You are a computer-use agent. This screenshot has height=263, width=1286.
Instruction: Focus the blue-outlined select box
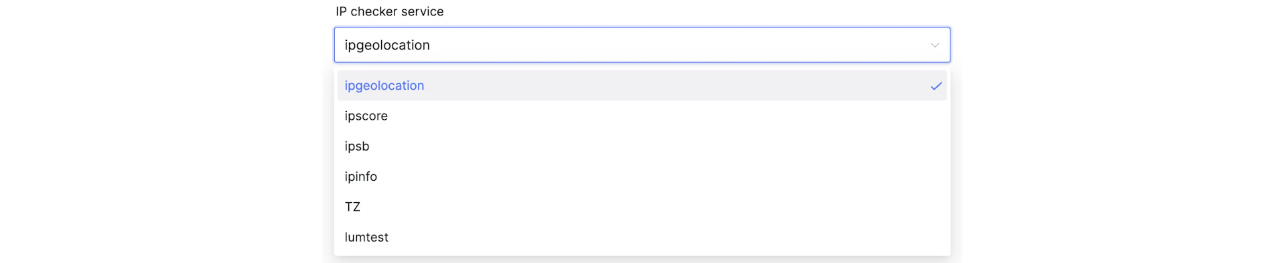(x=642, y=45)
